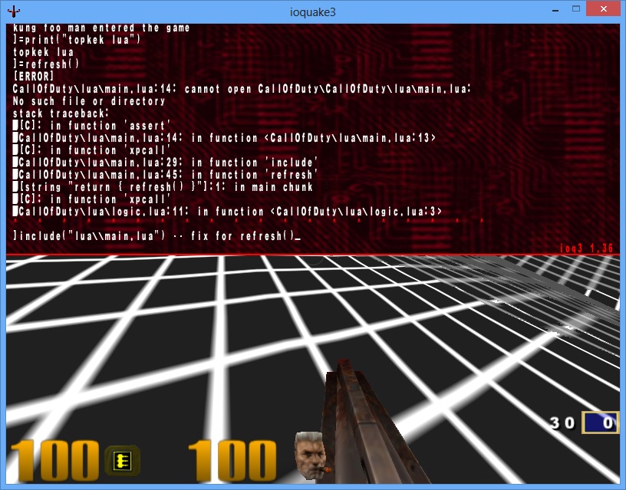The height and width of the screenshot is (490, 626).
Task: Click the score number 30
Action: pyautogui.click(x=564, y=423)
